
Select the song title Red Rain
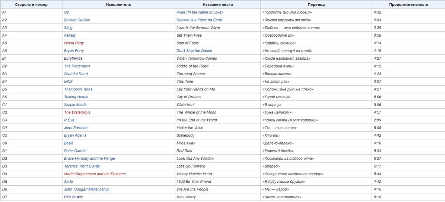click(x=185, y=151)
